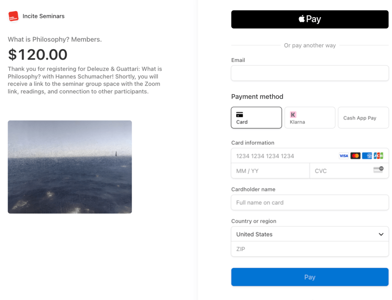Screen dimensions: 392x300
Task: Select Cash App Pay option
Action: [363, 118]
